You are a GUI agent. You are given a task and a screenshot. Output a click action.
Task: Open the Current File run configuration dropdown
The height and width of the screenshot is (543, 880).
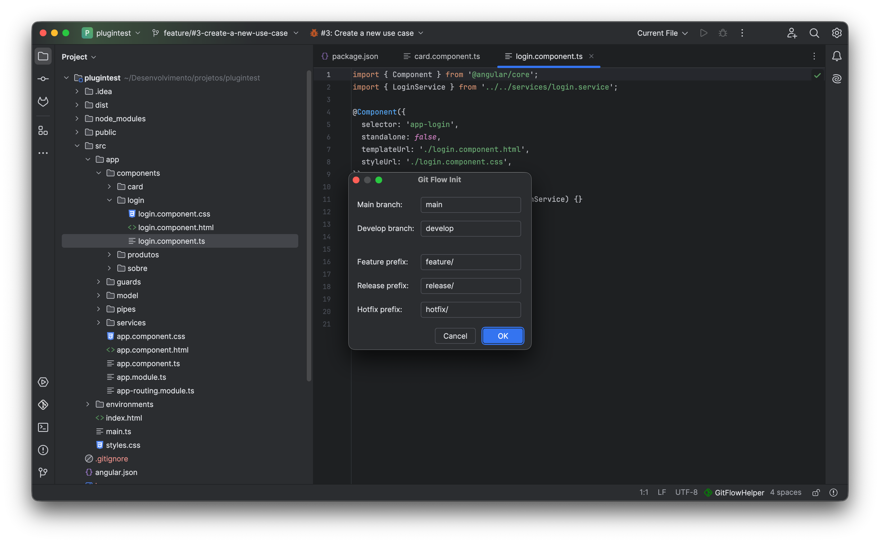click(662, 33)
